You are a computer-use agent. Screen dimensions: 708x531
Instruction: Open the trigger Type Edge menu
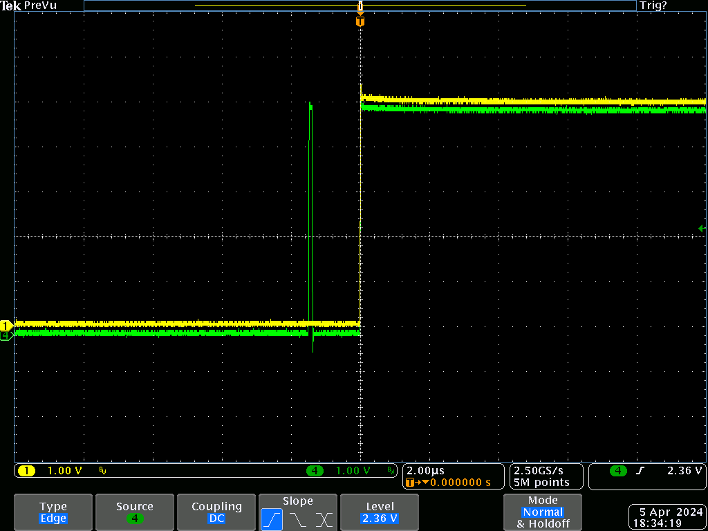coord(53,512)
